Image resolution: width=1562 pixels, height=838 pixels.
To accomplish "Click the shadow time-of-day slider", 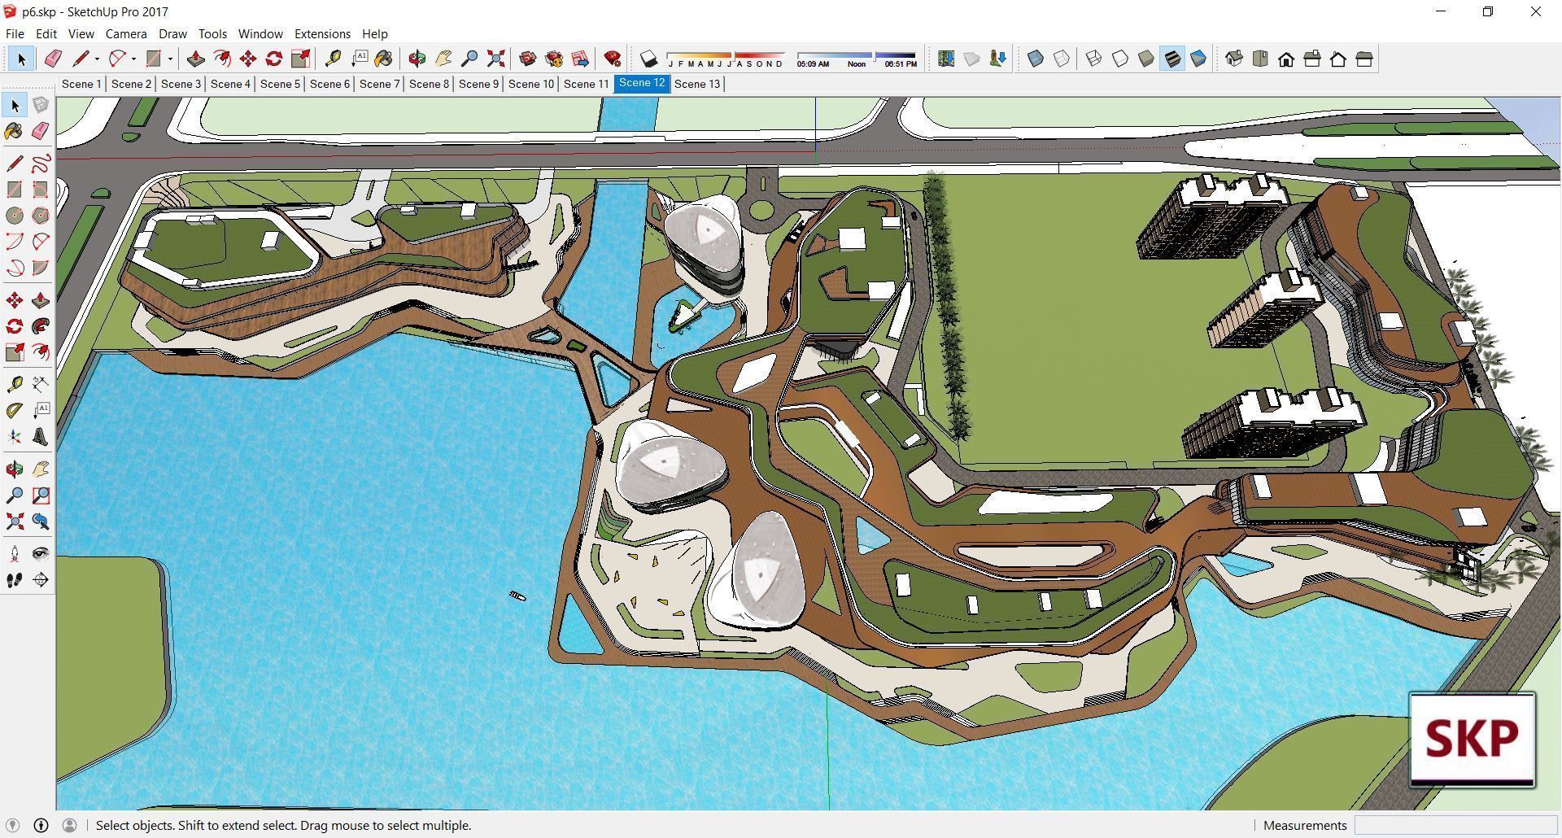I will point(857,59).
